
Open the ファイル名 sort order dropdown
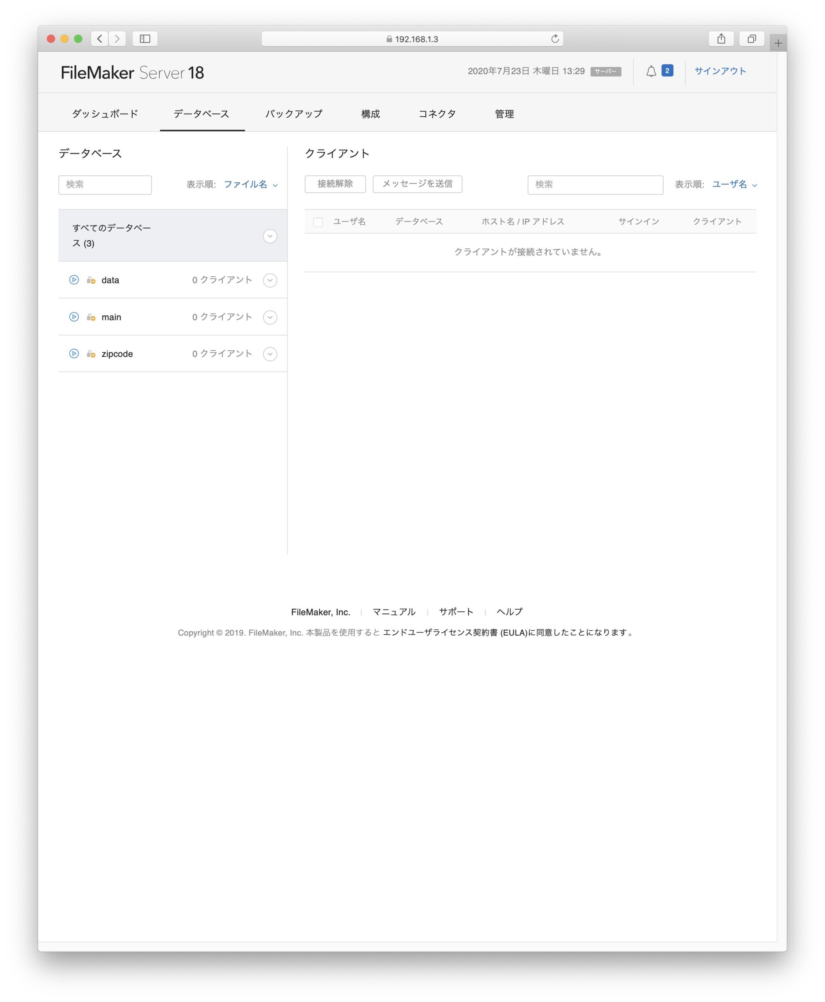(250, 184)
